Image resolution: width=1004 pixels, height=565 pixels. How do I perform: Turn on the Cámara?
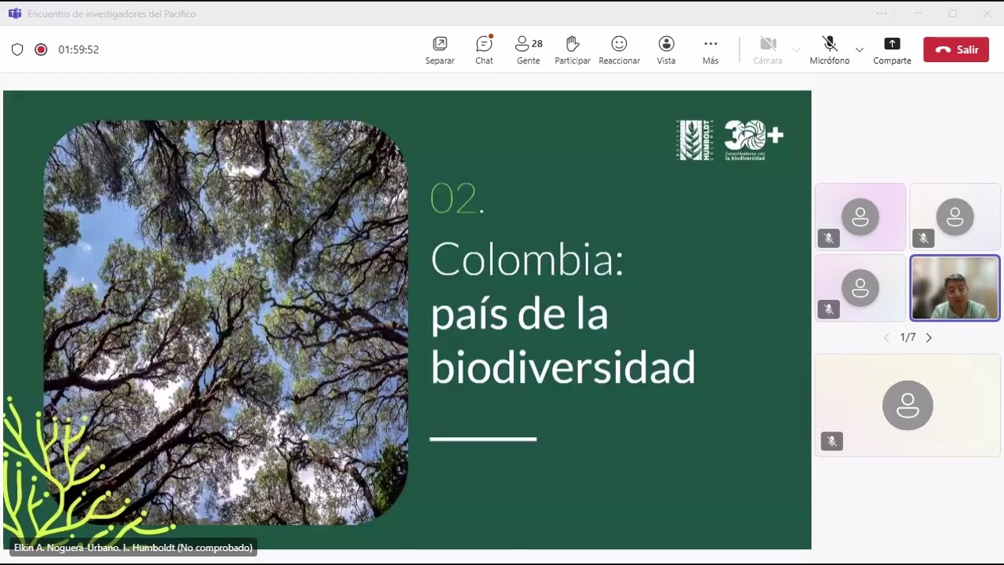(x=768, y=49)
